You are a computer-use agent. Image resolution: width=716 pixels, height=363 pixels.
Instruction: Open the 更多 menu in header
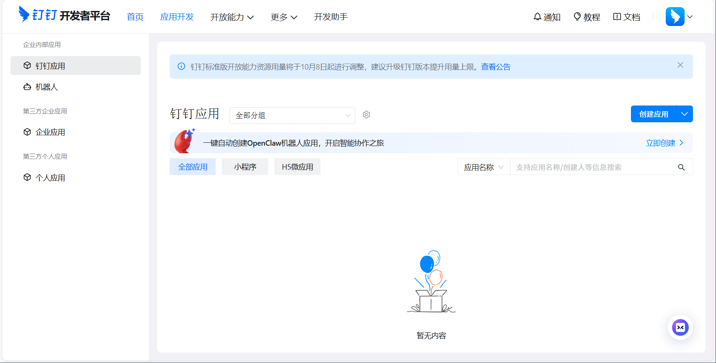pos(284,17)
